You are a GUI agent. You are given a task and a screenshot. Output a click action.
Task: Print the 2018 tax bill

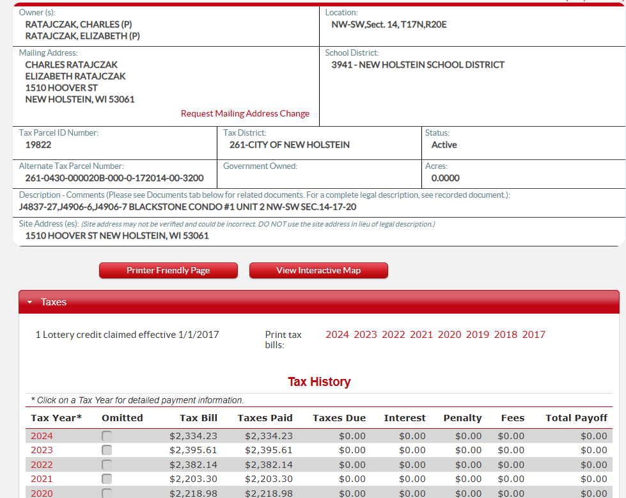point(506,334)
